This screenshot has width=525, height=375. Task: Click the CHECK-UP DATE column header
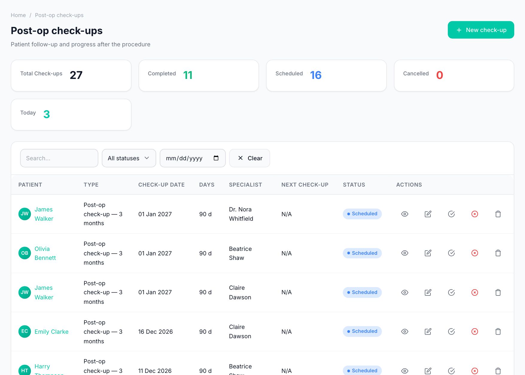[161, 185]
